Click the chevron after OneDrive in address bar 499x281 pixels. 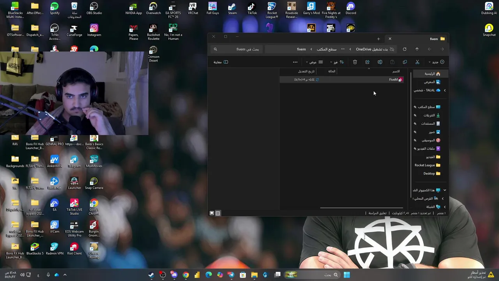click(x=350, y=49)
